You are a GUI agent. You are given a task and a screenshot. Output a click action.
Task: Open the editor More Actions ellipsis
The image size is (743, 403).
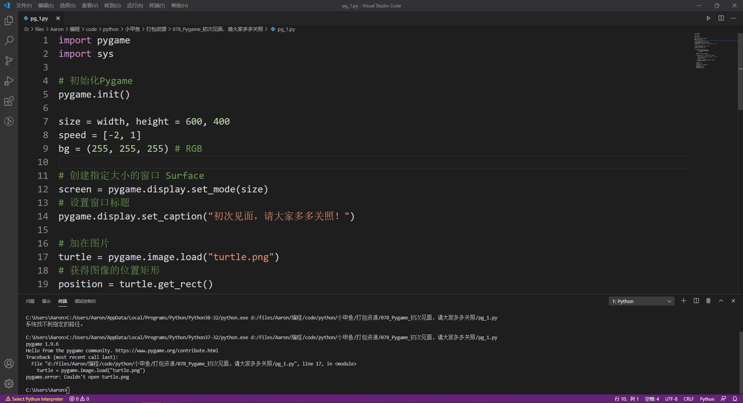click(733, 18)
